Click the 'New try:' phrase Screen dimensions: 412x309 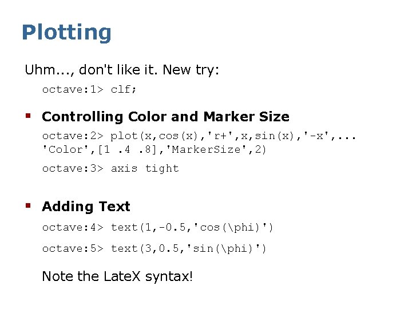191,70
